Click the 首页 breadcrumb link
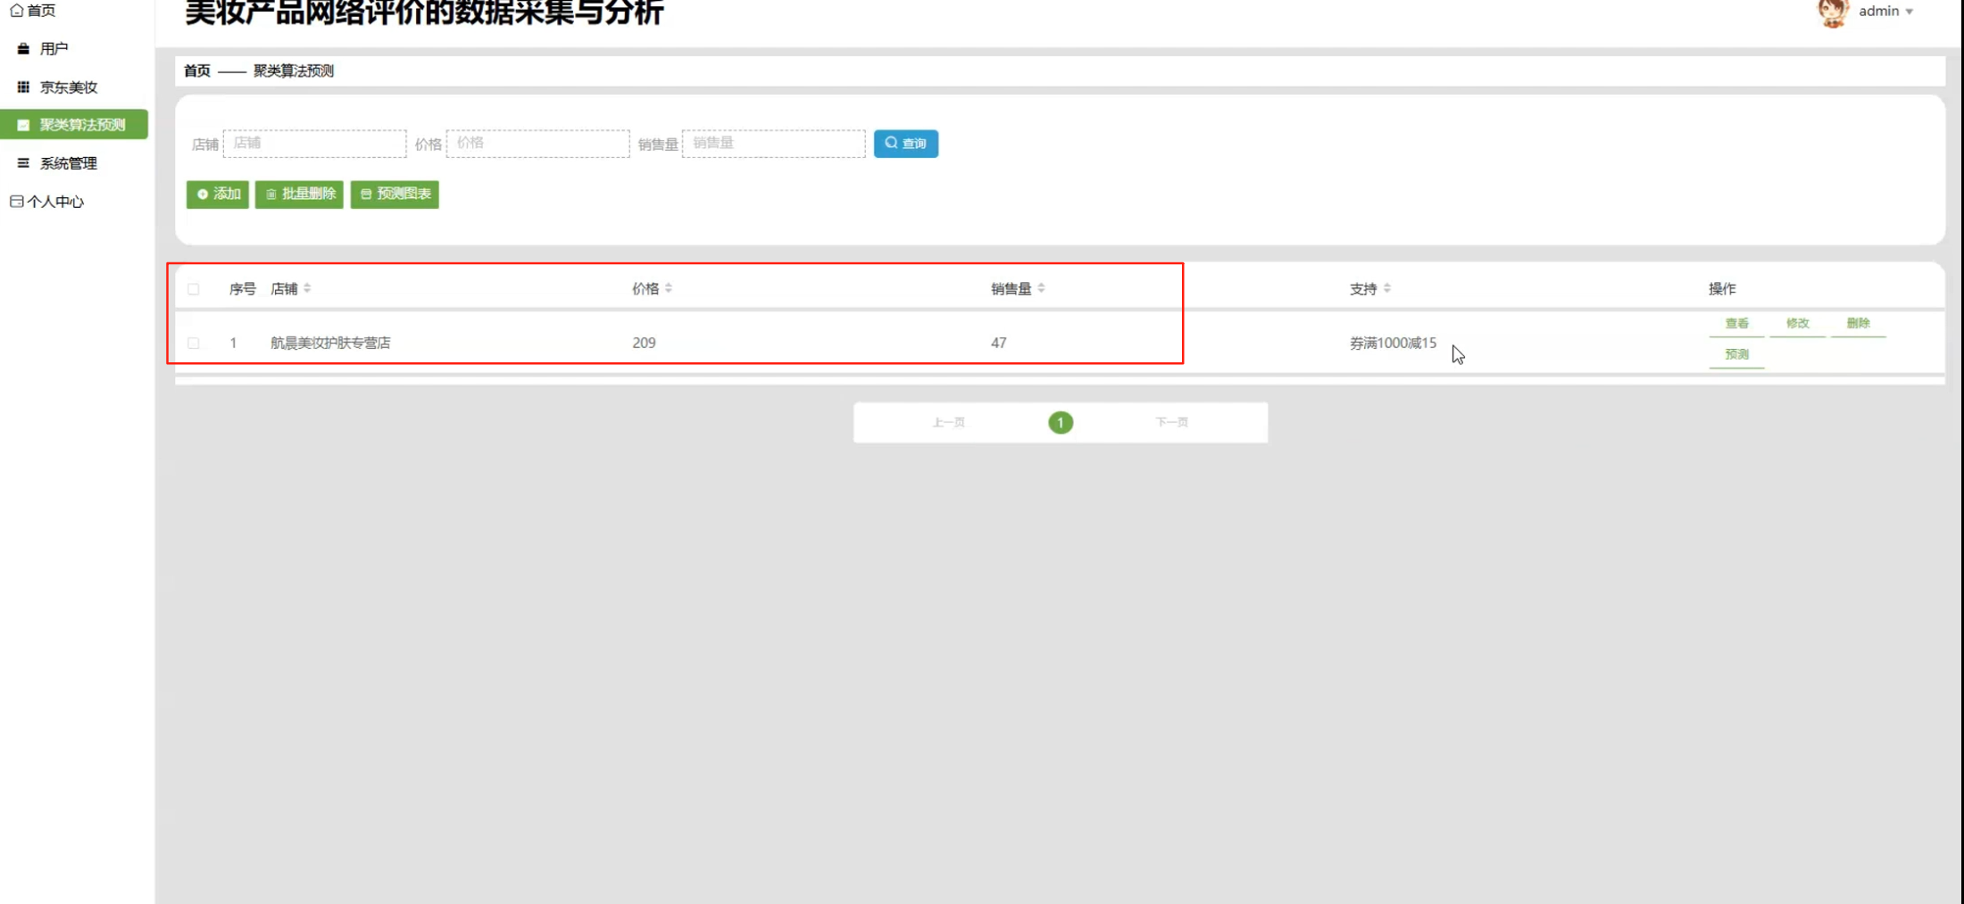This screenshot has width=1964, height=904. (197, 70)
